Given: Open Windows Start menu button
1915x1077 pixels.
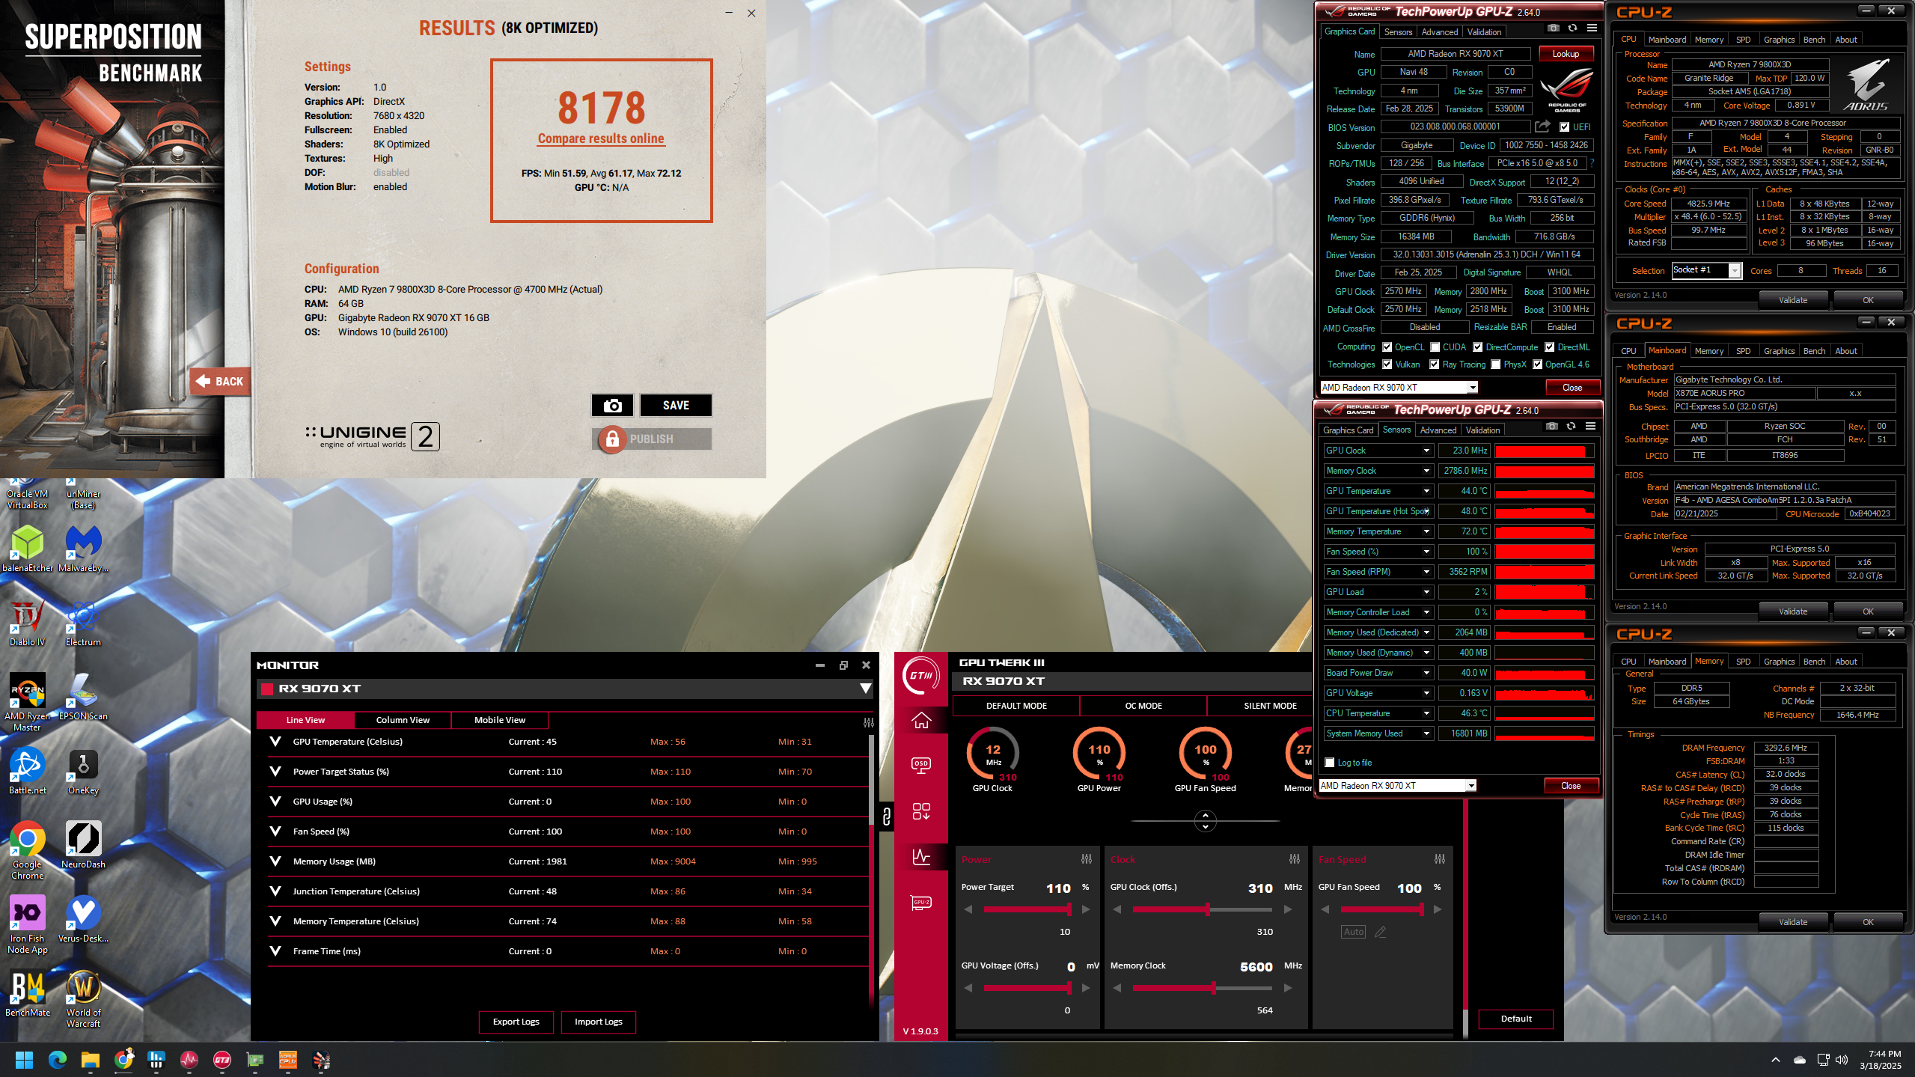Looking at the screenshot, I should click(24, 1060).
